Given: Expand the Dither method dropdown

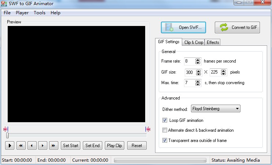Looking at the screenshot, I should 238,109.
